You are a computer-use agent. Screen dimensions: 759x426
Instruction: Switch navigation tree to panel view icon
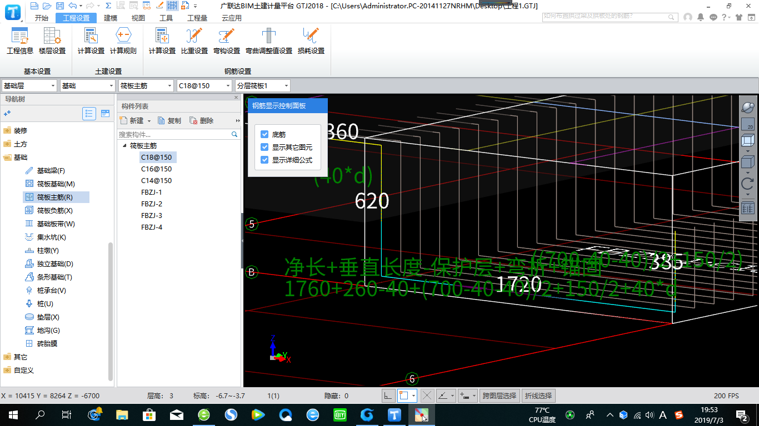click(x=105, y=113)
